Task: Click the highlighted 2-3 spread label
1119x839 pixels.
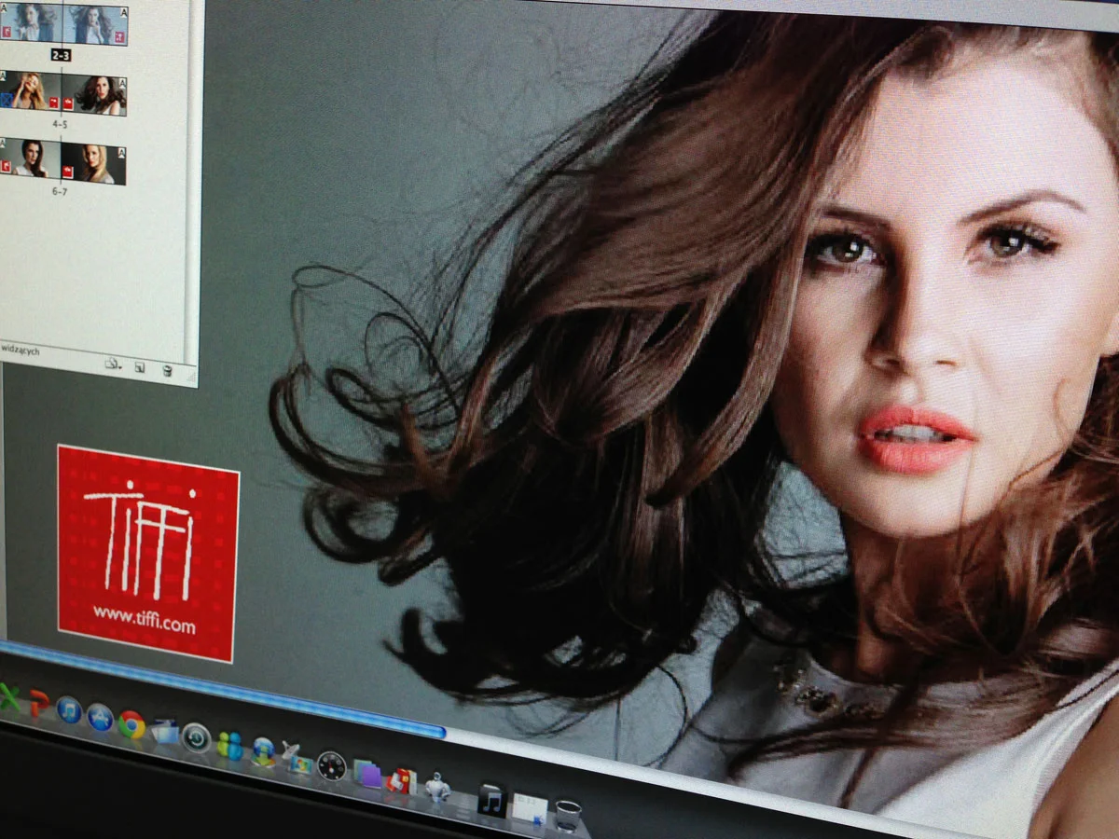Action: coord(62,56)
